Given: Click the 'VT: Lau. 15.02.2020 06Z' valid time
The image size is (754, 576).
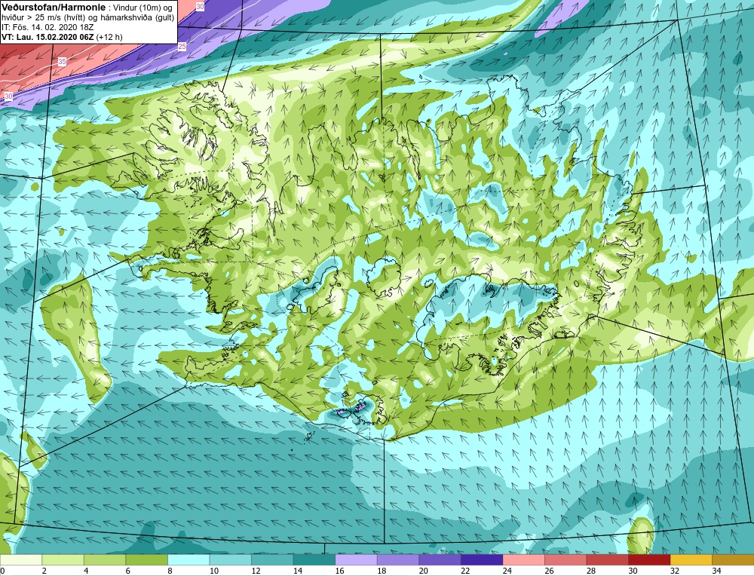Looking at the screenshot, I should (x=48, y=37).
